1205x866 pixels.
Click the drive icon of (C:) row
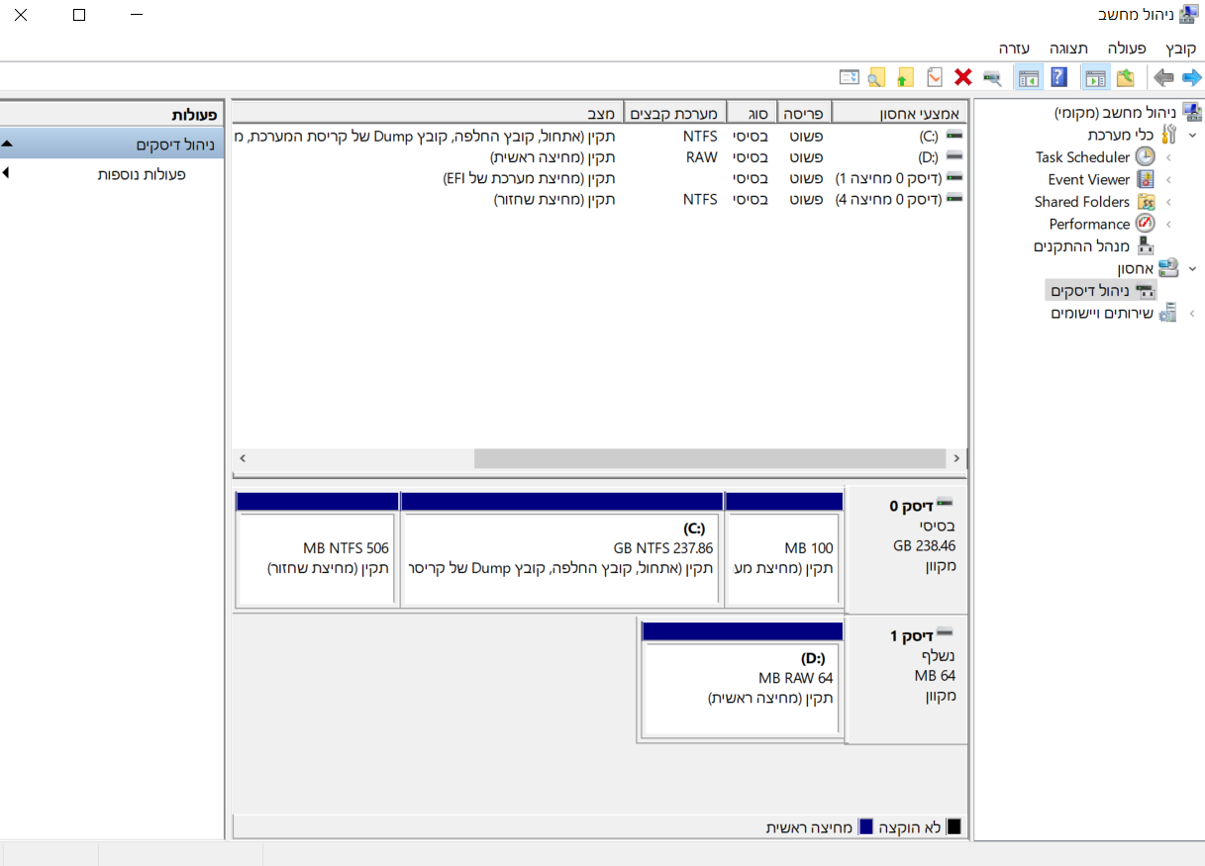tap(954, 135)
